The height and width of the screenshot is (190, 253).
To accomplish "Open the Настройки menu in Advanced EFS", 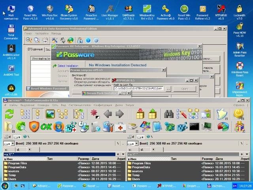I will coord(42,33).
